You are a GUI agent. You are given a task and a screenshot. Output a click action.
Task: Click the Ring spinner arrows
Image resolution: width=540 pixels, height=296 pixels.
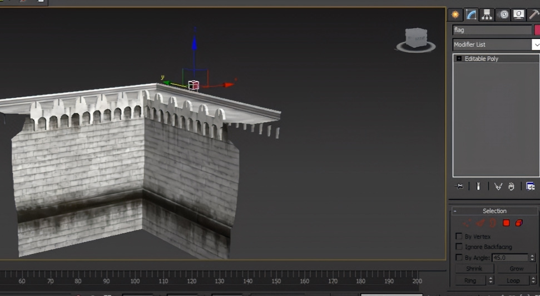[491, 280]
